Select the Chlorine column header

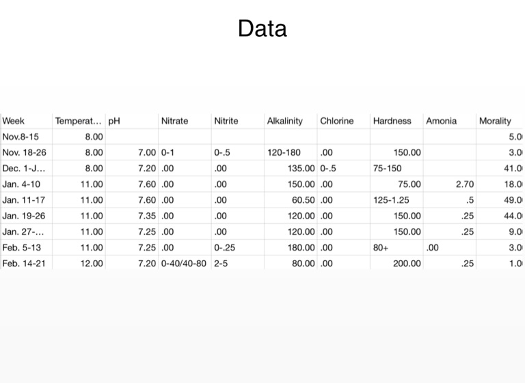point(337,121)
